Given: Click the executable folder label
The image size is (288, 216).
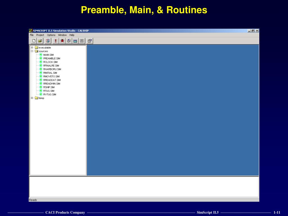Looking at the screenshot, I should (x=45, y=48).
